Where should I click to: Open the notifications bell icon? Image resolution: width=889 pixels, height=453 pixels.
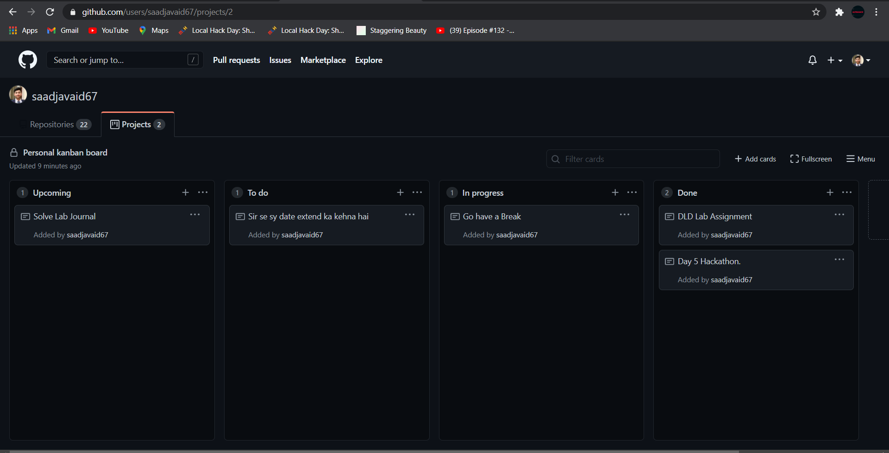tap(813, 60)
